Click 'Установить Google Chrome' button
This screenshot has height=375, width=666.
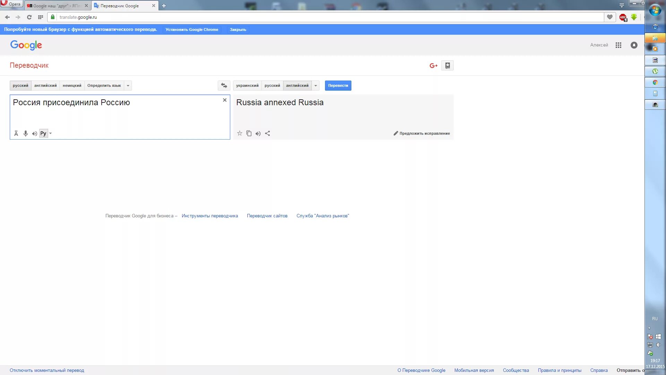(x=192, y=30)
